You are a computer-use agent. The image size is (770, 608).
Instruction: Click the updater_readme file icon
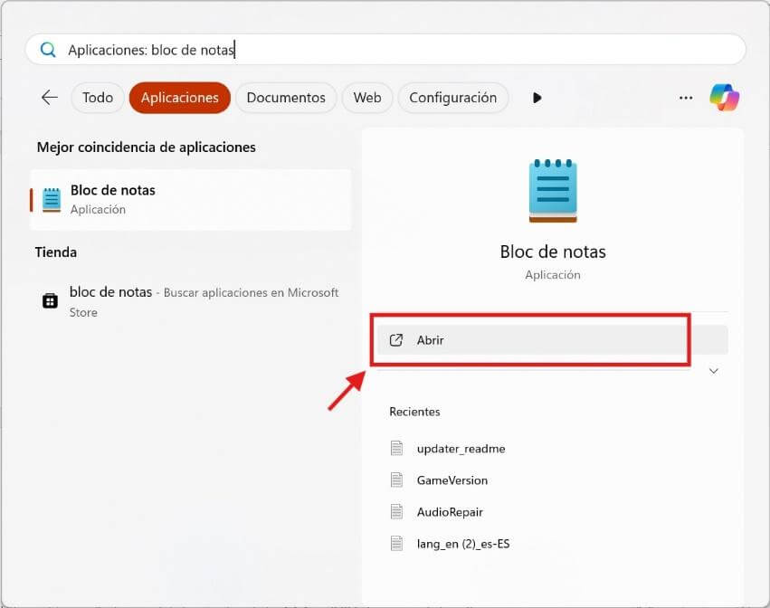point(395,449)
